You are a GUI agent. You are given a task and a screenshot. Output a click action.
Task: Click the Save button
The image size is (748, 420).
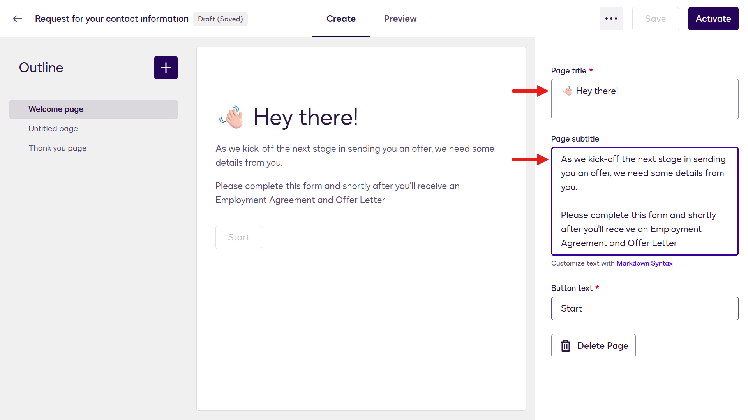coord(655,19)
